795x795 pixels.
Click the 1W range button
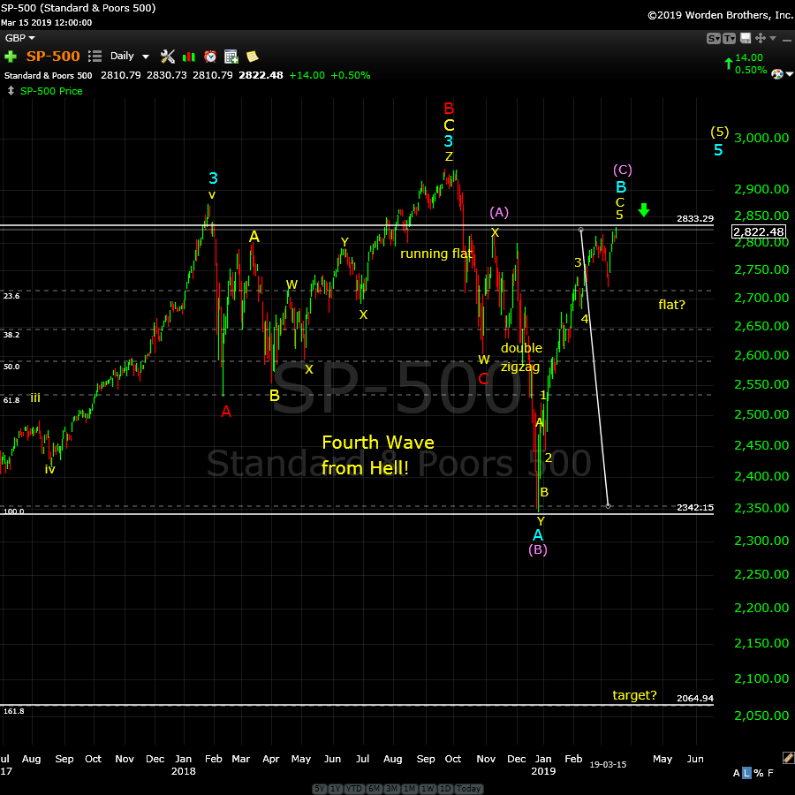click(428, 789)
